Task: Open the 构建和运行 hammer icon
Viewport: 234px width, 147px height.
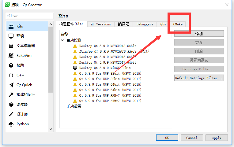Action: click(11, 95)
